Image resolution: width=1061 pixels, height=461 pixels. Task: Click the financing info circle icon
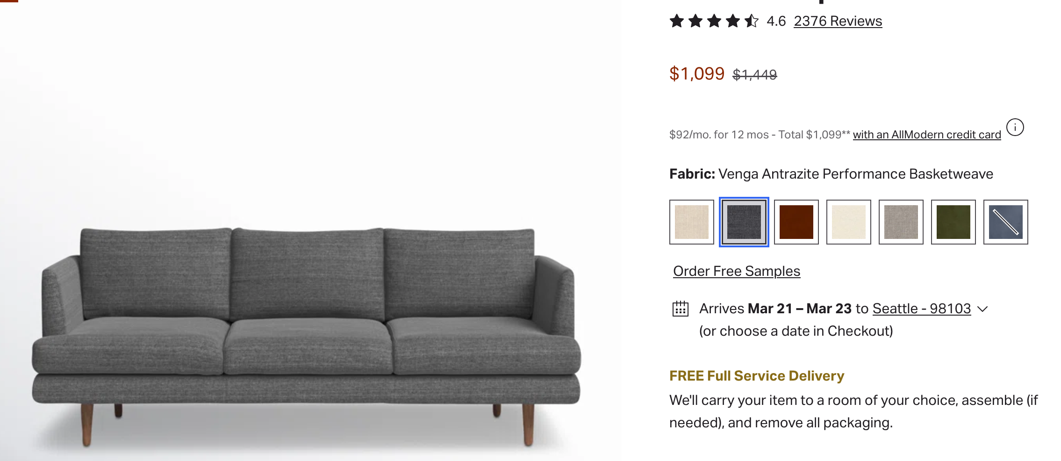tap(1015, 127)
